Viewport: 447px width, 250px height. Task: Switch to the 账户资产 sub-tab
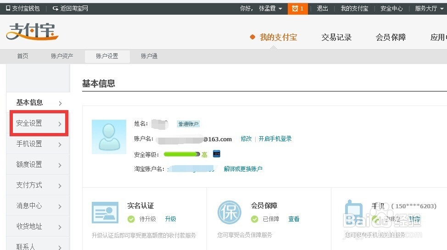62,56
